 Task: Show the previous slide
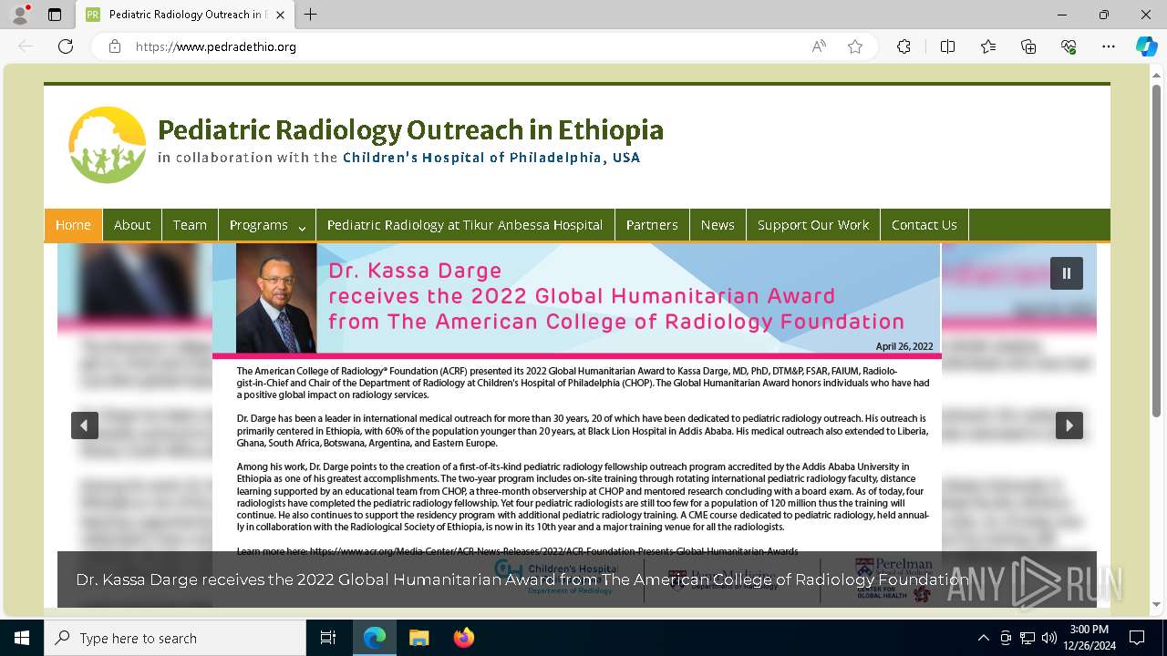(x=85, y=425)
